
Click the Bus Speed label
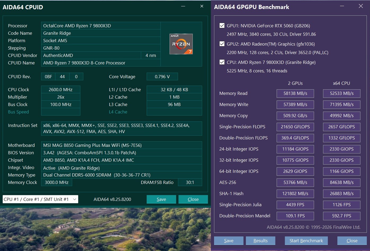[x=18, y=112]
